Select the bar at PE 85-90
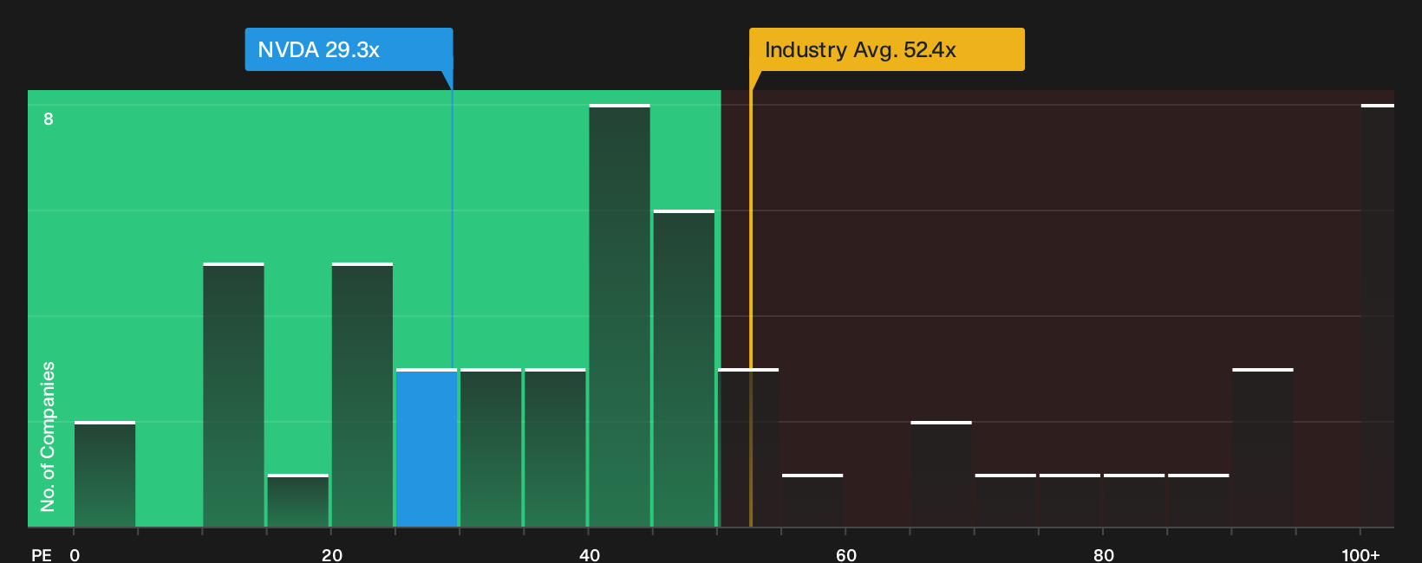 [x=1198, y=501]
